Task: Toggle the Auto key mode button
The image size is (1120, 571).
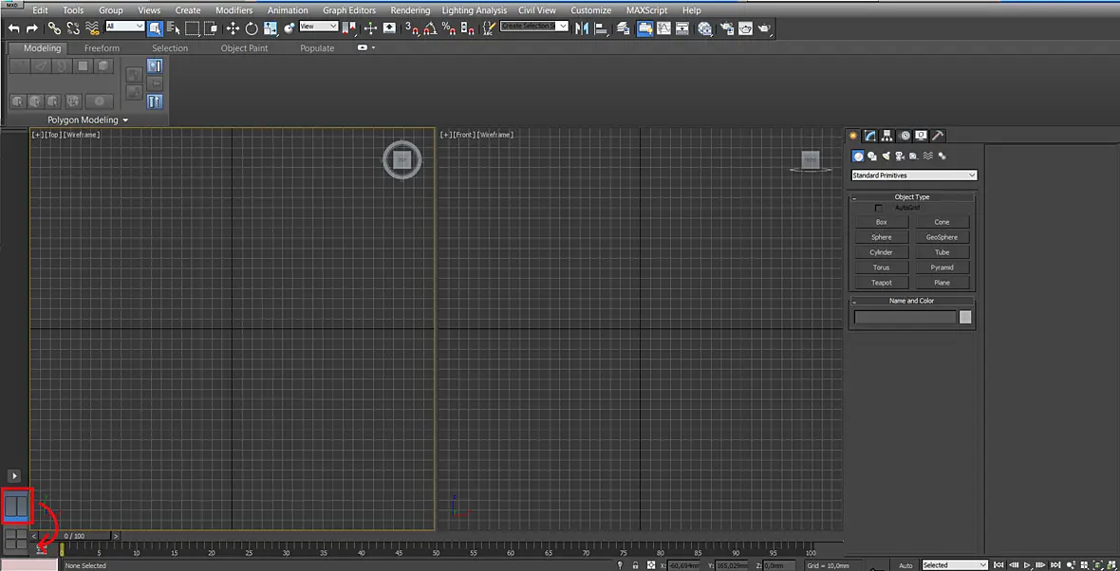Action: [x=905, y=565]
